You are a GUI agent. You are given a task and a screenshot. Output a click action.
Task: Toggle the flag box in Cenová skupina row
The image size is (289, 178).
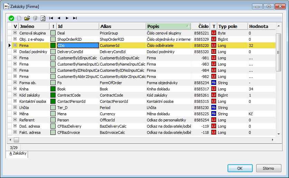tap(53, 33)
